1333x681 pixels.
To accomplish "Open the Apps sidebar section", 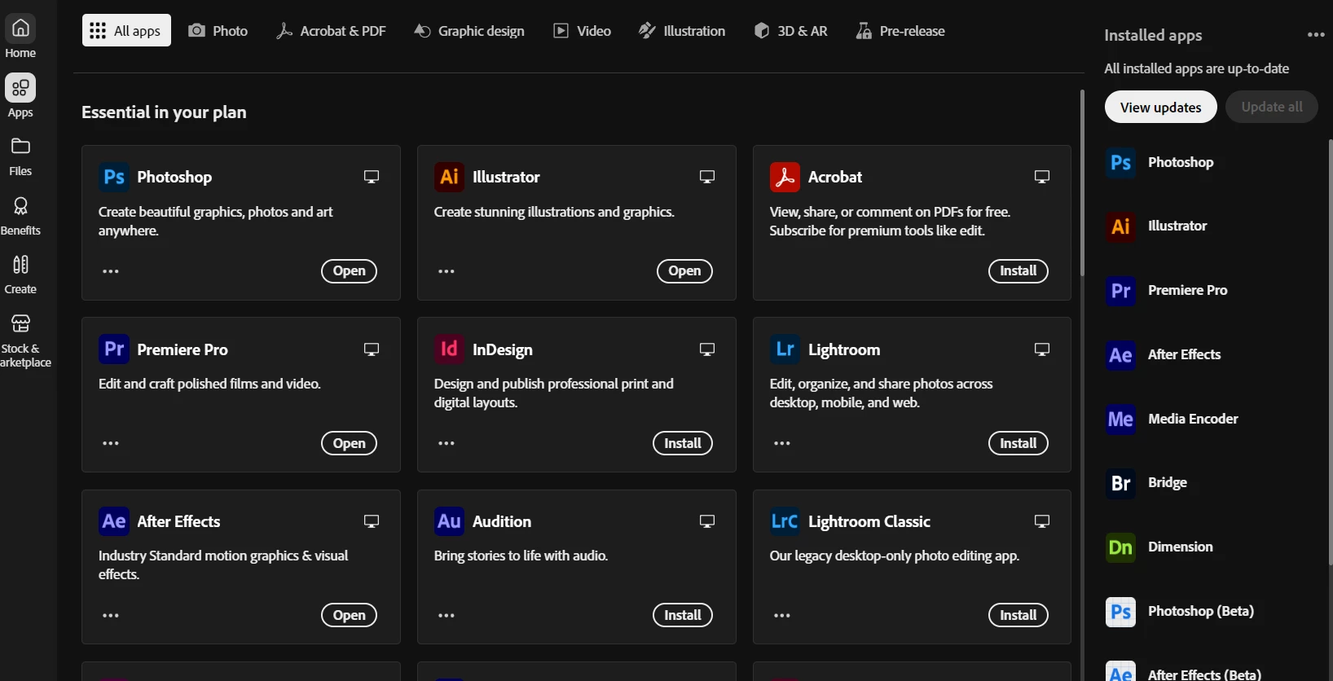I will click(20, 96).
